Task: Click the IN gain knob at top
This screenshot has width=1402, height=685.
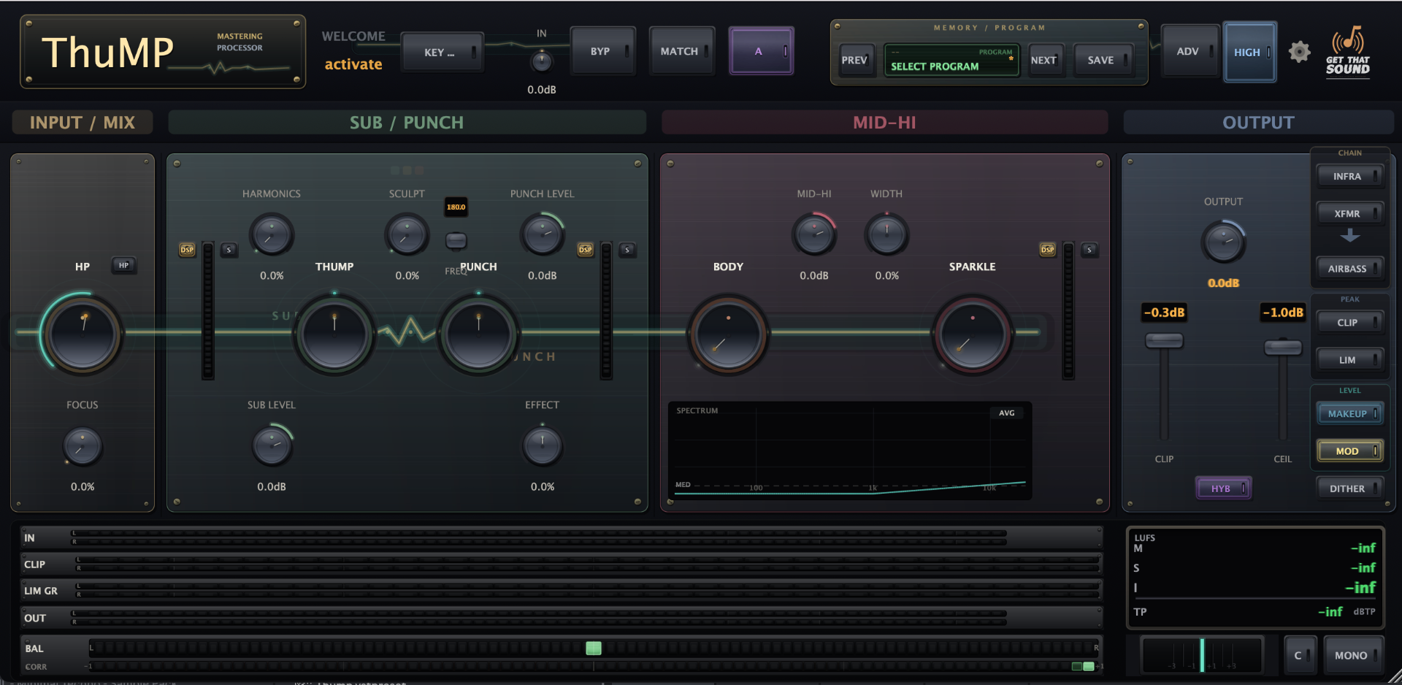Action: (x=541, y=62)
